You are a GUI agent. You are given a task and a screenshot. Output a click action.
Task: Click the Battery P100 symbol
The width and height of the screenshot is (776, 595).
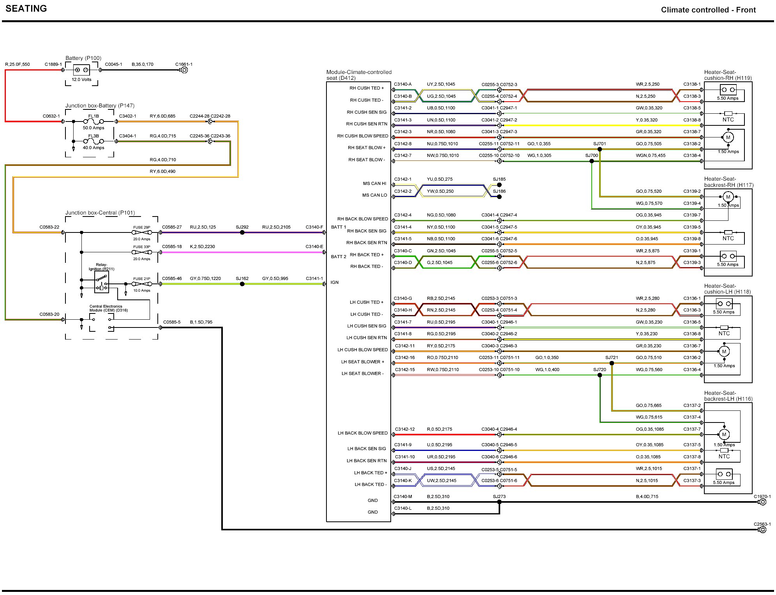click(x=81, y=70)
